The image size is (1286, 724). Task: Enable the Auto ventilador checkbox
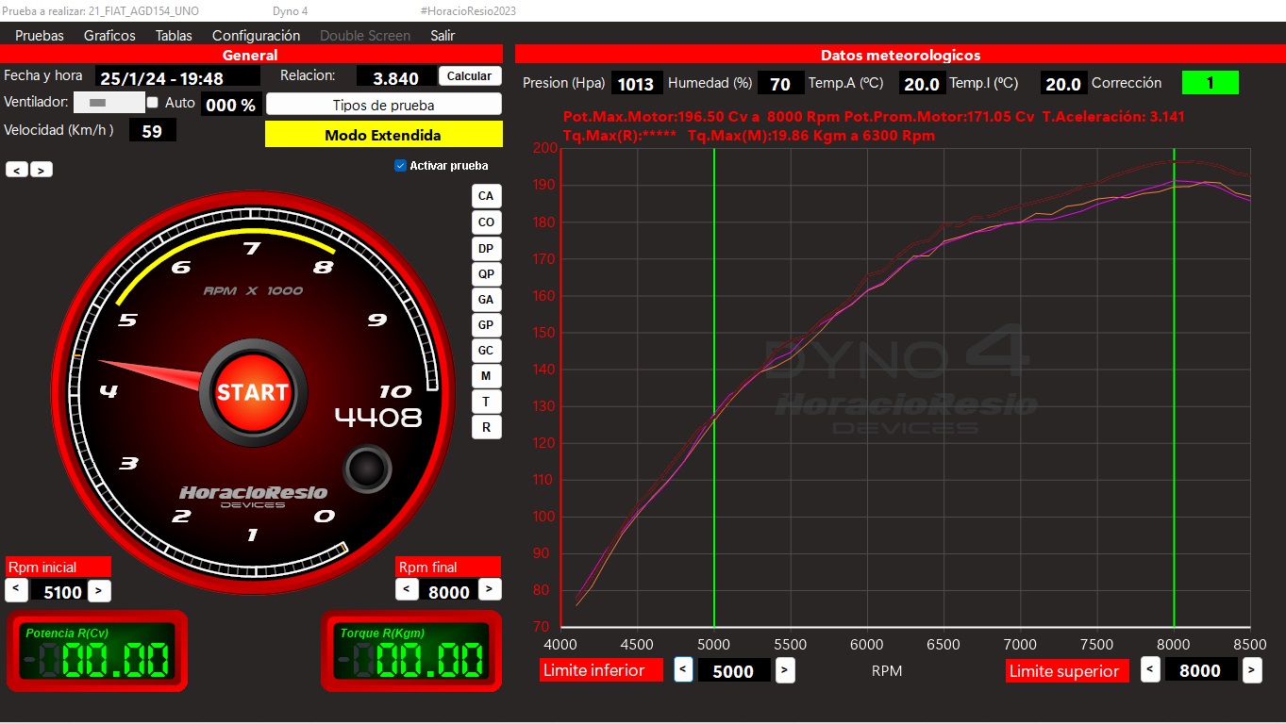pos(153,102)
